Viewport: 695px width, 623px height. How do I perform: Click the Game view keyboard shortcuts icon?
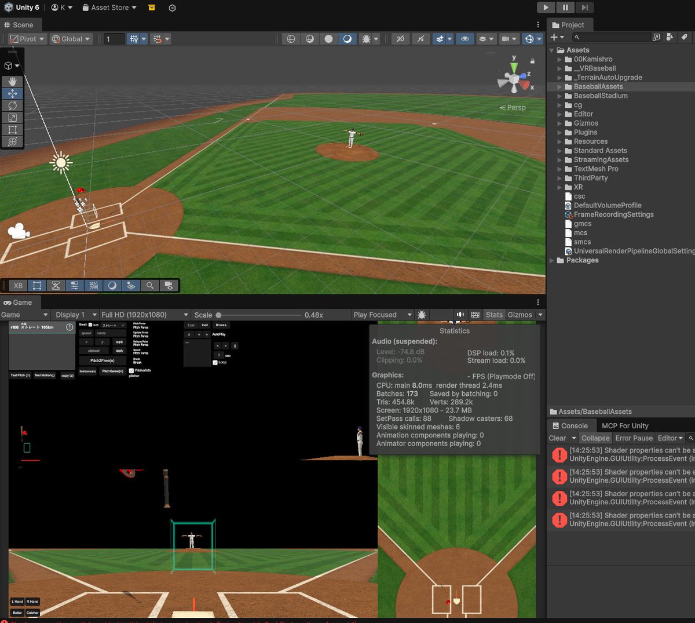[x=475, y=315]
